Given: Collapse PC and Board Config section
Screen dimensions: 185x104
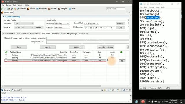Looking at the screenshot, I should click(3, 17).
